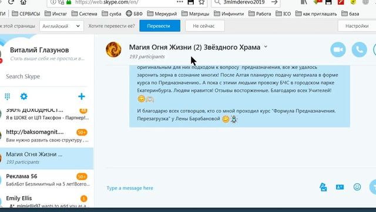This screenshot has width=376, height=212.
Task: Open the БВФ bookmark
Action: pyautogui.click(x=135, y=14)
